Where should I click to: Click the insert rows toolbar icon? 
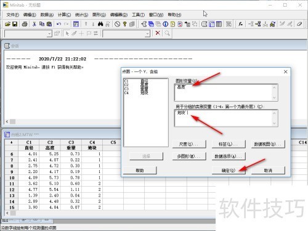(x=258, y=24)
